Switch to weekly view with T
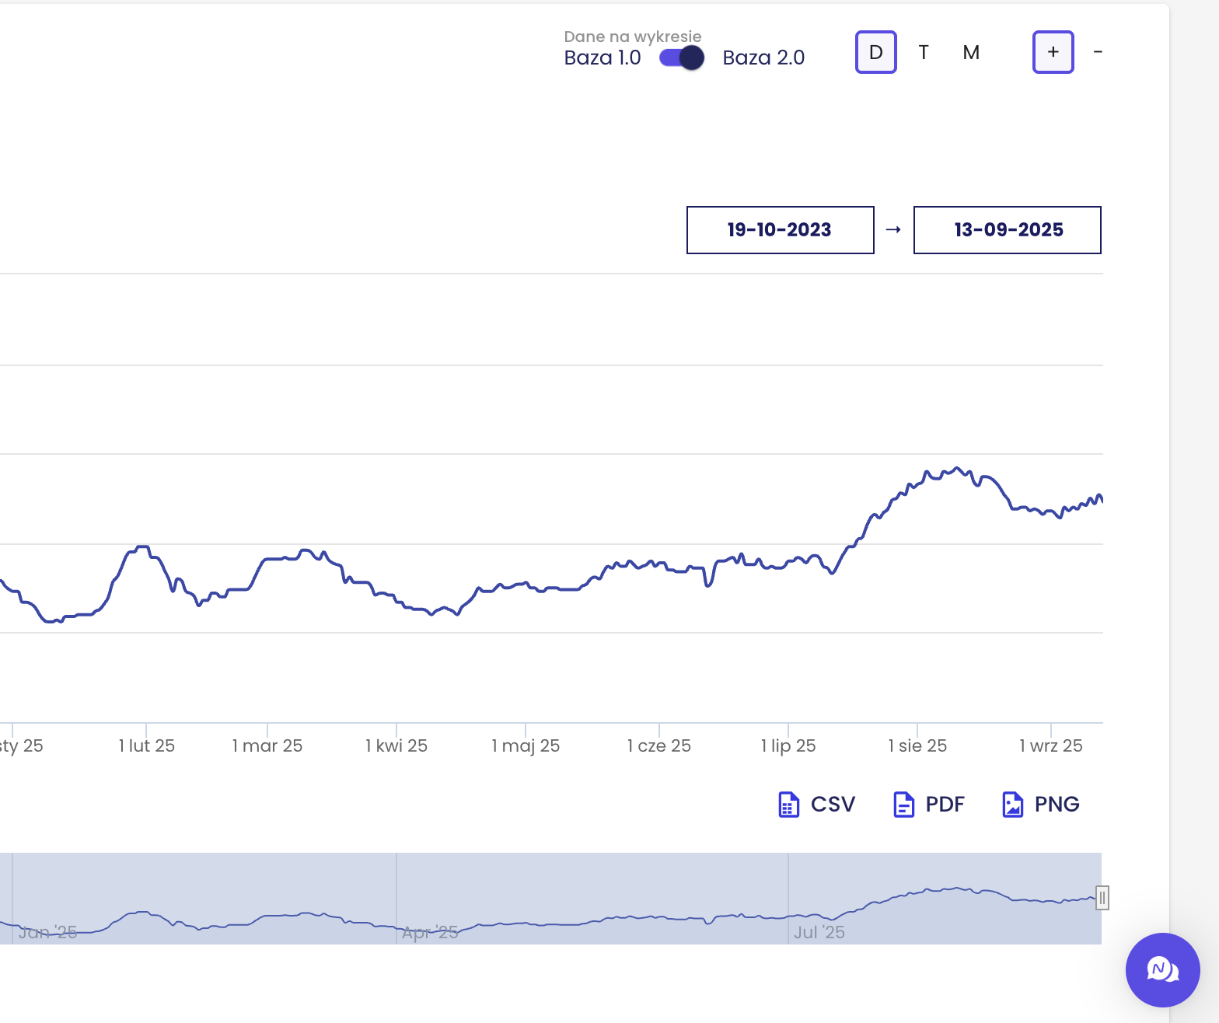This screenshot has width=1219, height=1023. pos(924,53)
